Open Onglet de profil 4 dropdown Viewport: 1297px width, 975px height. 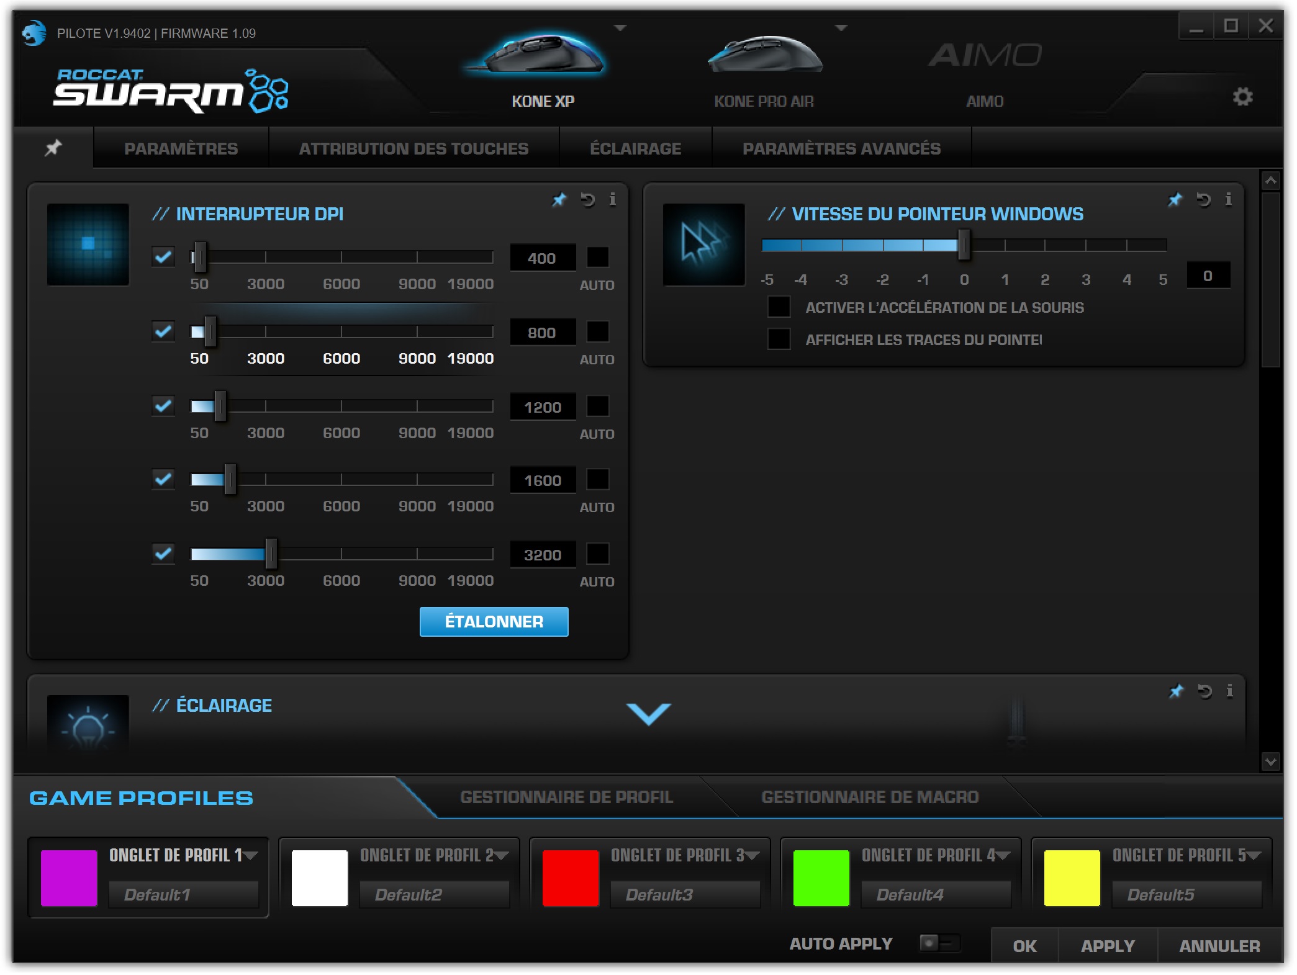click(1003, 855)
